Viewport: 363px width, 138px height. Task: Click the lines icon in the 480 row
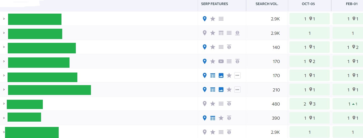pos(221,104)
